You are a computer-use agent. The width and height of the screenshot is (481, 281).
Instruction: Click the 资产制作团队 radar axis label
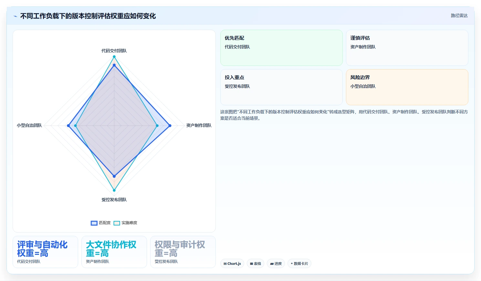coord(199,125)
